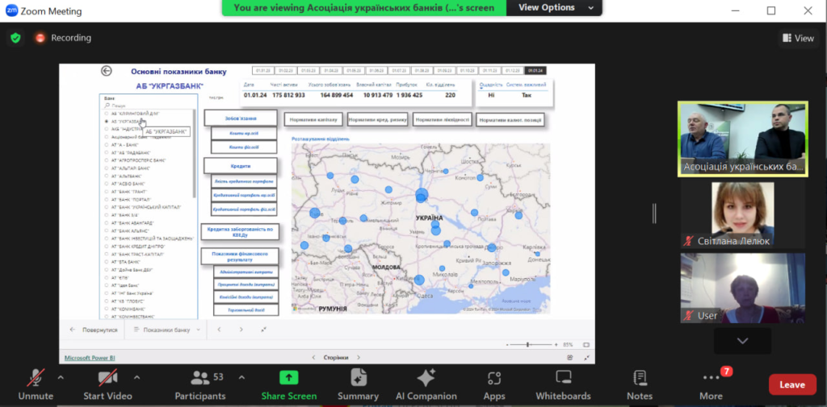
Task: Open Нормативи ліквідності
Action: pyautogui.click(x=442, y=119)
